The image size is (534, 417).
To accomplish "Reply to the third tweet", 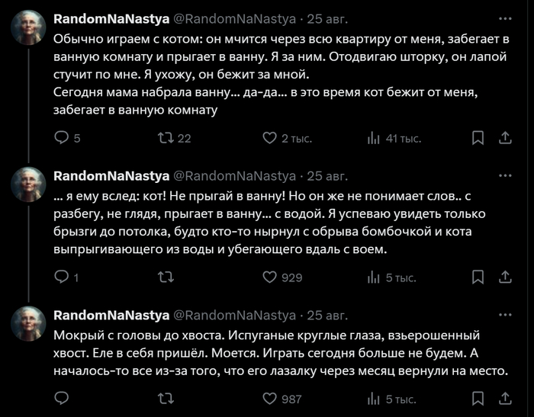I will [62, 398].
